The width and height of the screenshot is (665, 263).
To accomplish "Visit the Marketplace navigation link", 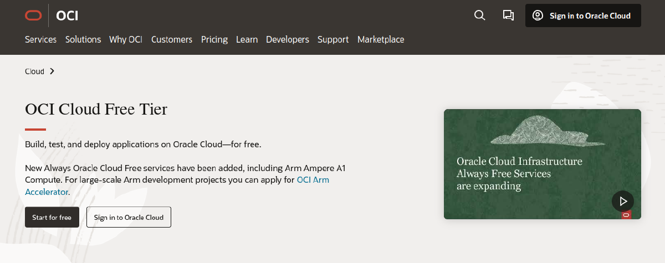I will tap(381, 39).
